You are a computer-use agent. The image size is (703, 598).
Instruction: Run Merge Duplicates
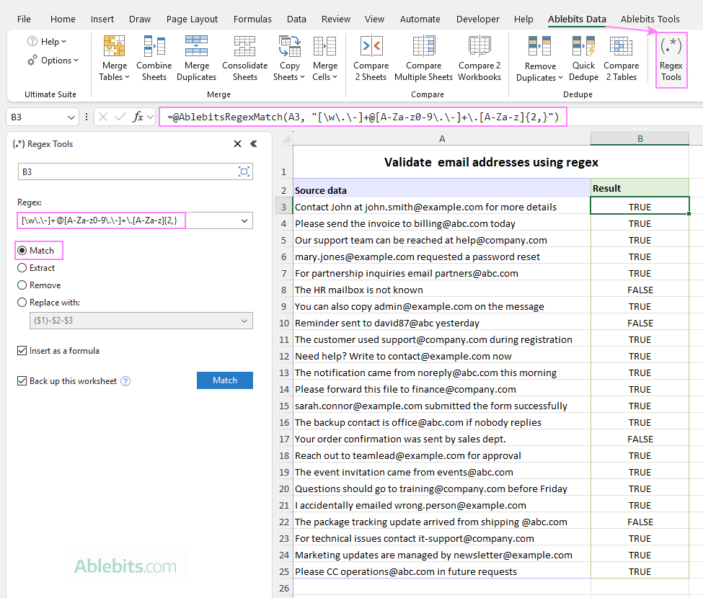tap(196, 58)
